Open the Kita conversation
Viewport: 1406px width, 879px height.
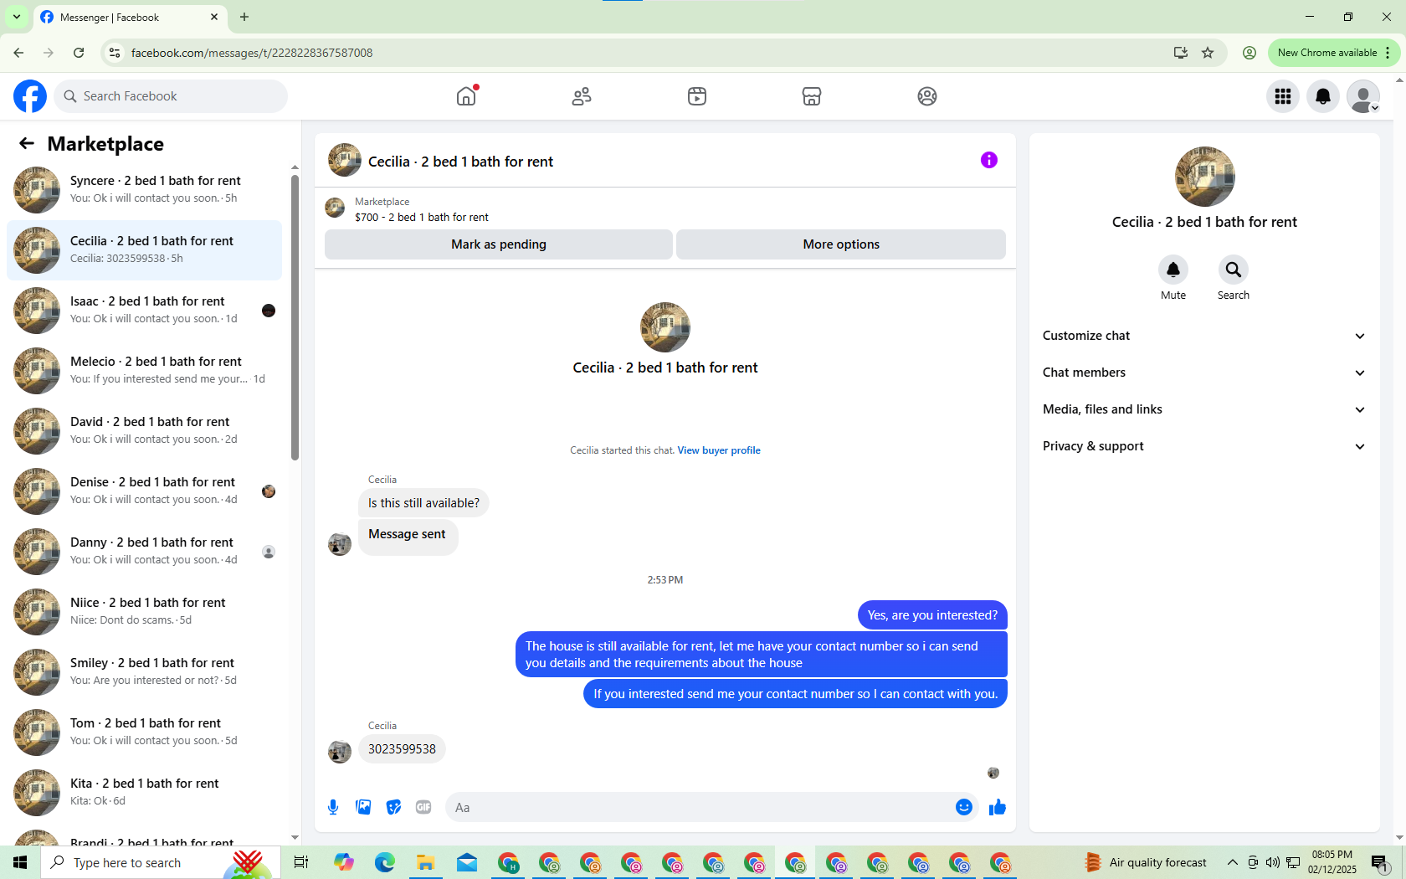tap(144, 793)
